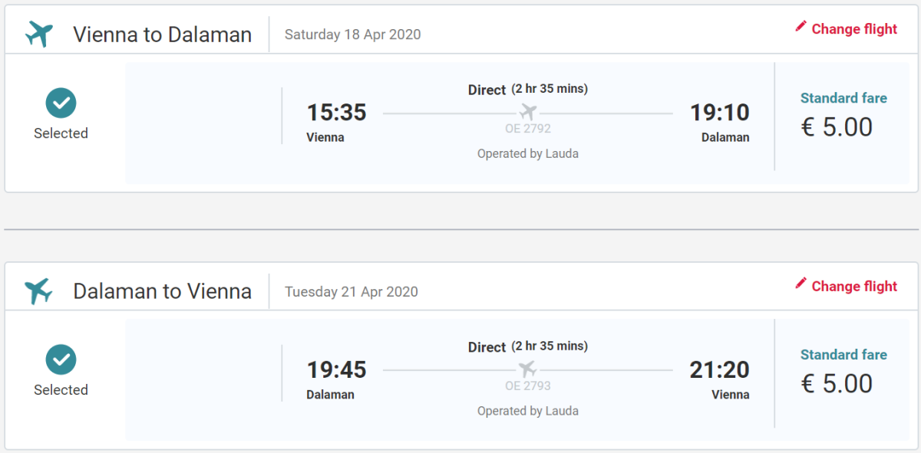
Task: Click plane icon above flight OE 2792
Action: tap(528, 112)
